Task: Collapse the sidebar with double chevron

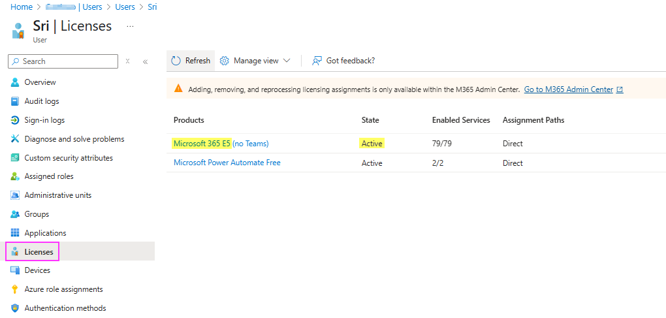Action: (145, 61)
